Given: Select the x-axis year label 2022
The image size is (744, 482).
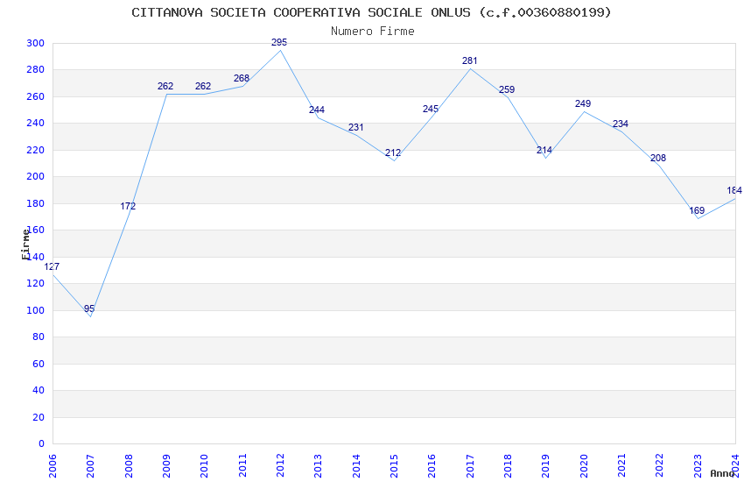Looking at the screenshot, I should tap(660, 465).
